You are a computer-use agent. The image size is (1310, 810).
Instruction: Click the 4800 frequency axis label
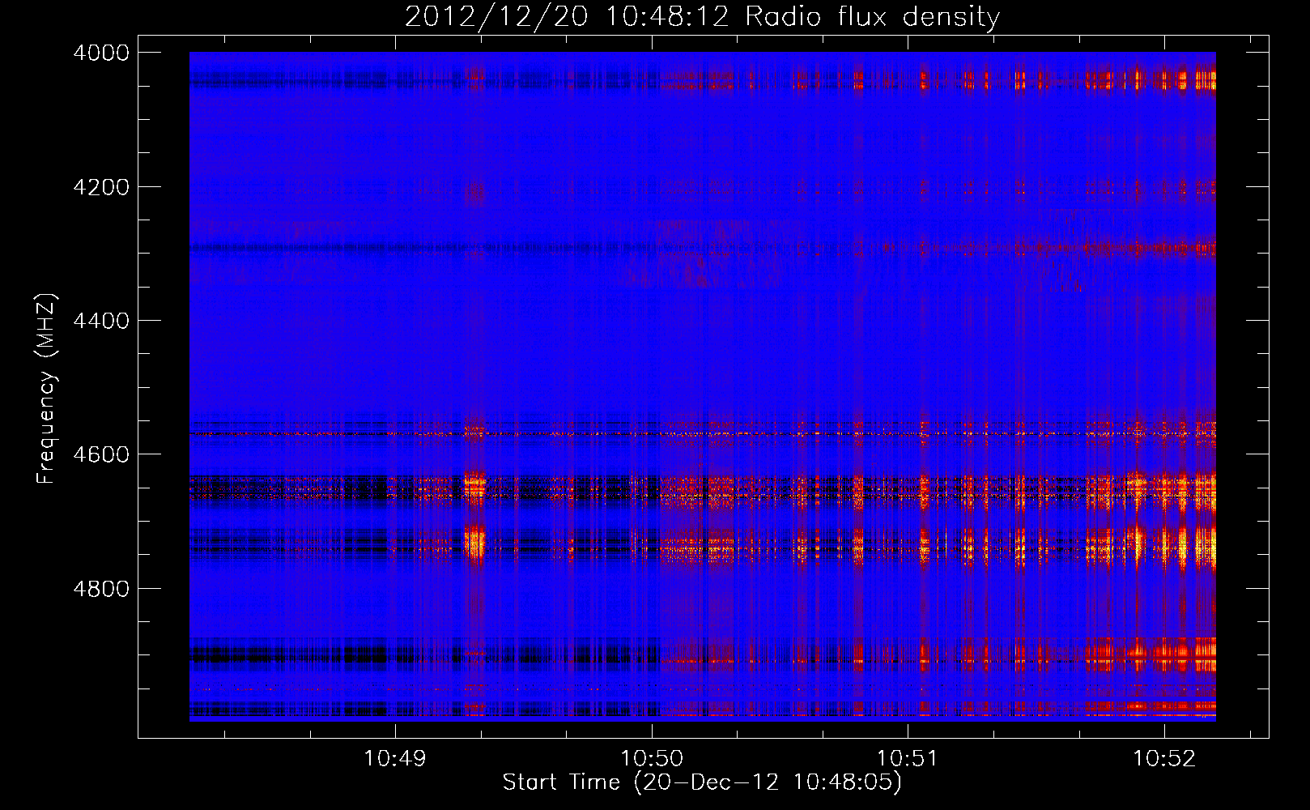pyautogui.click(x=101, y=589)
